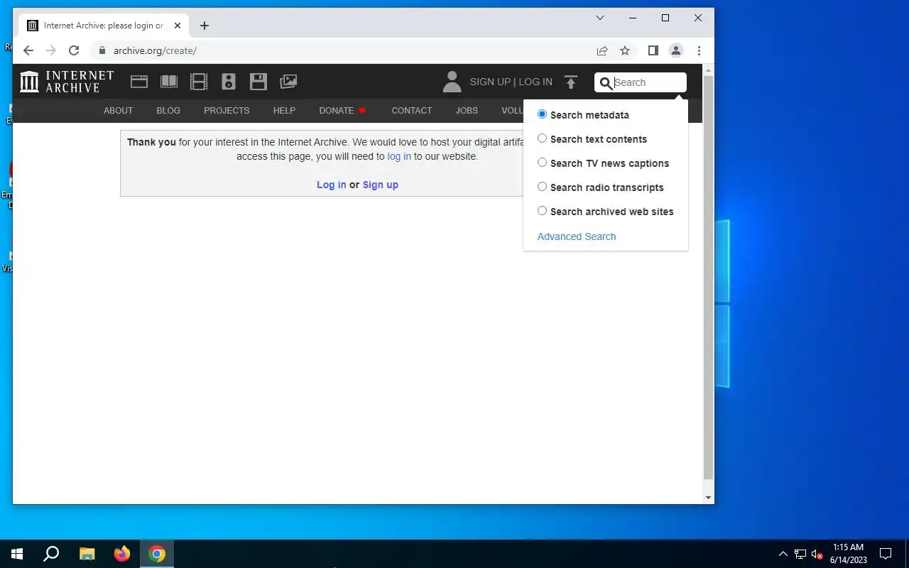Click the Upload arrow icon
This screenshot has width=909, height=568.
click(571, 82)
